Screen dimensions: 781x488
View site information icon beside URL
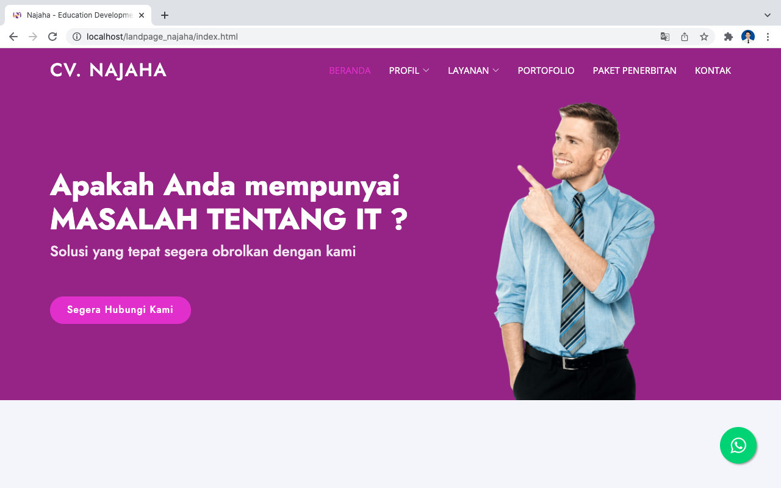point(77,37)
